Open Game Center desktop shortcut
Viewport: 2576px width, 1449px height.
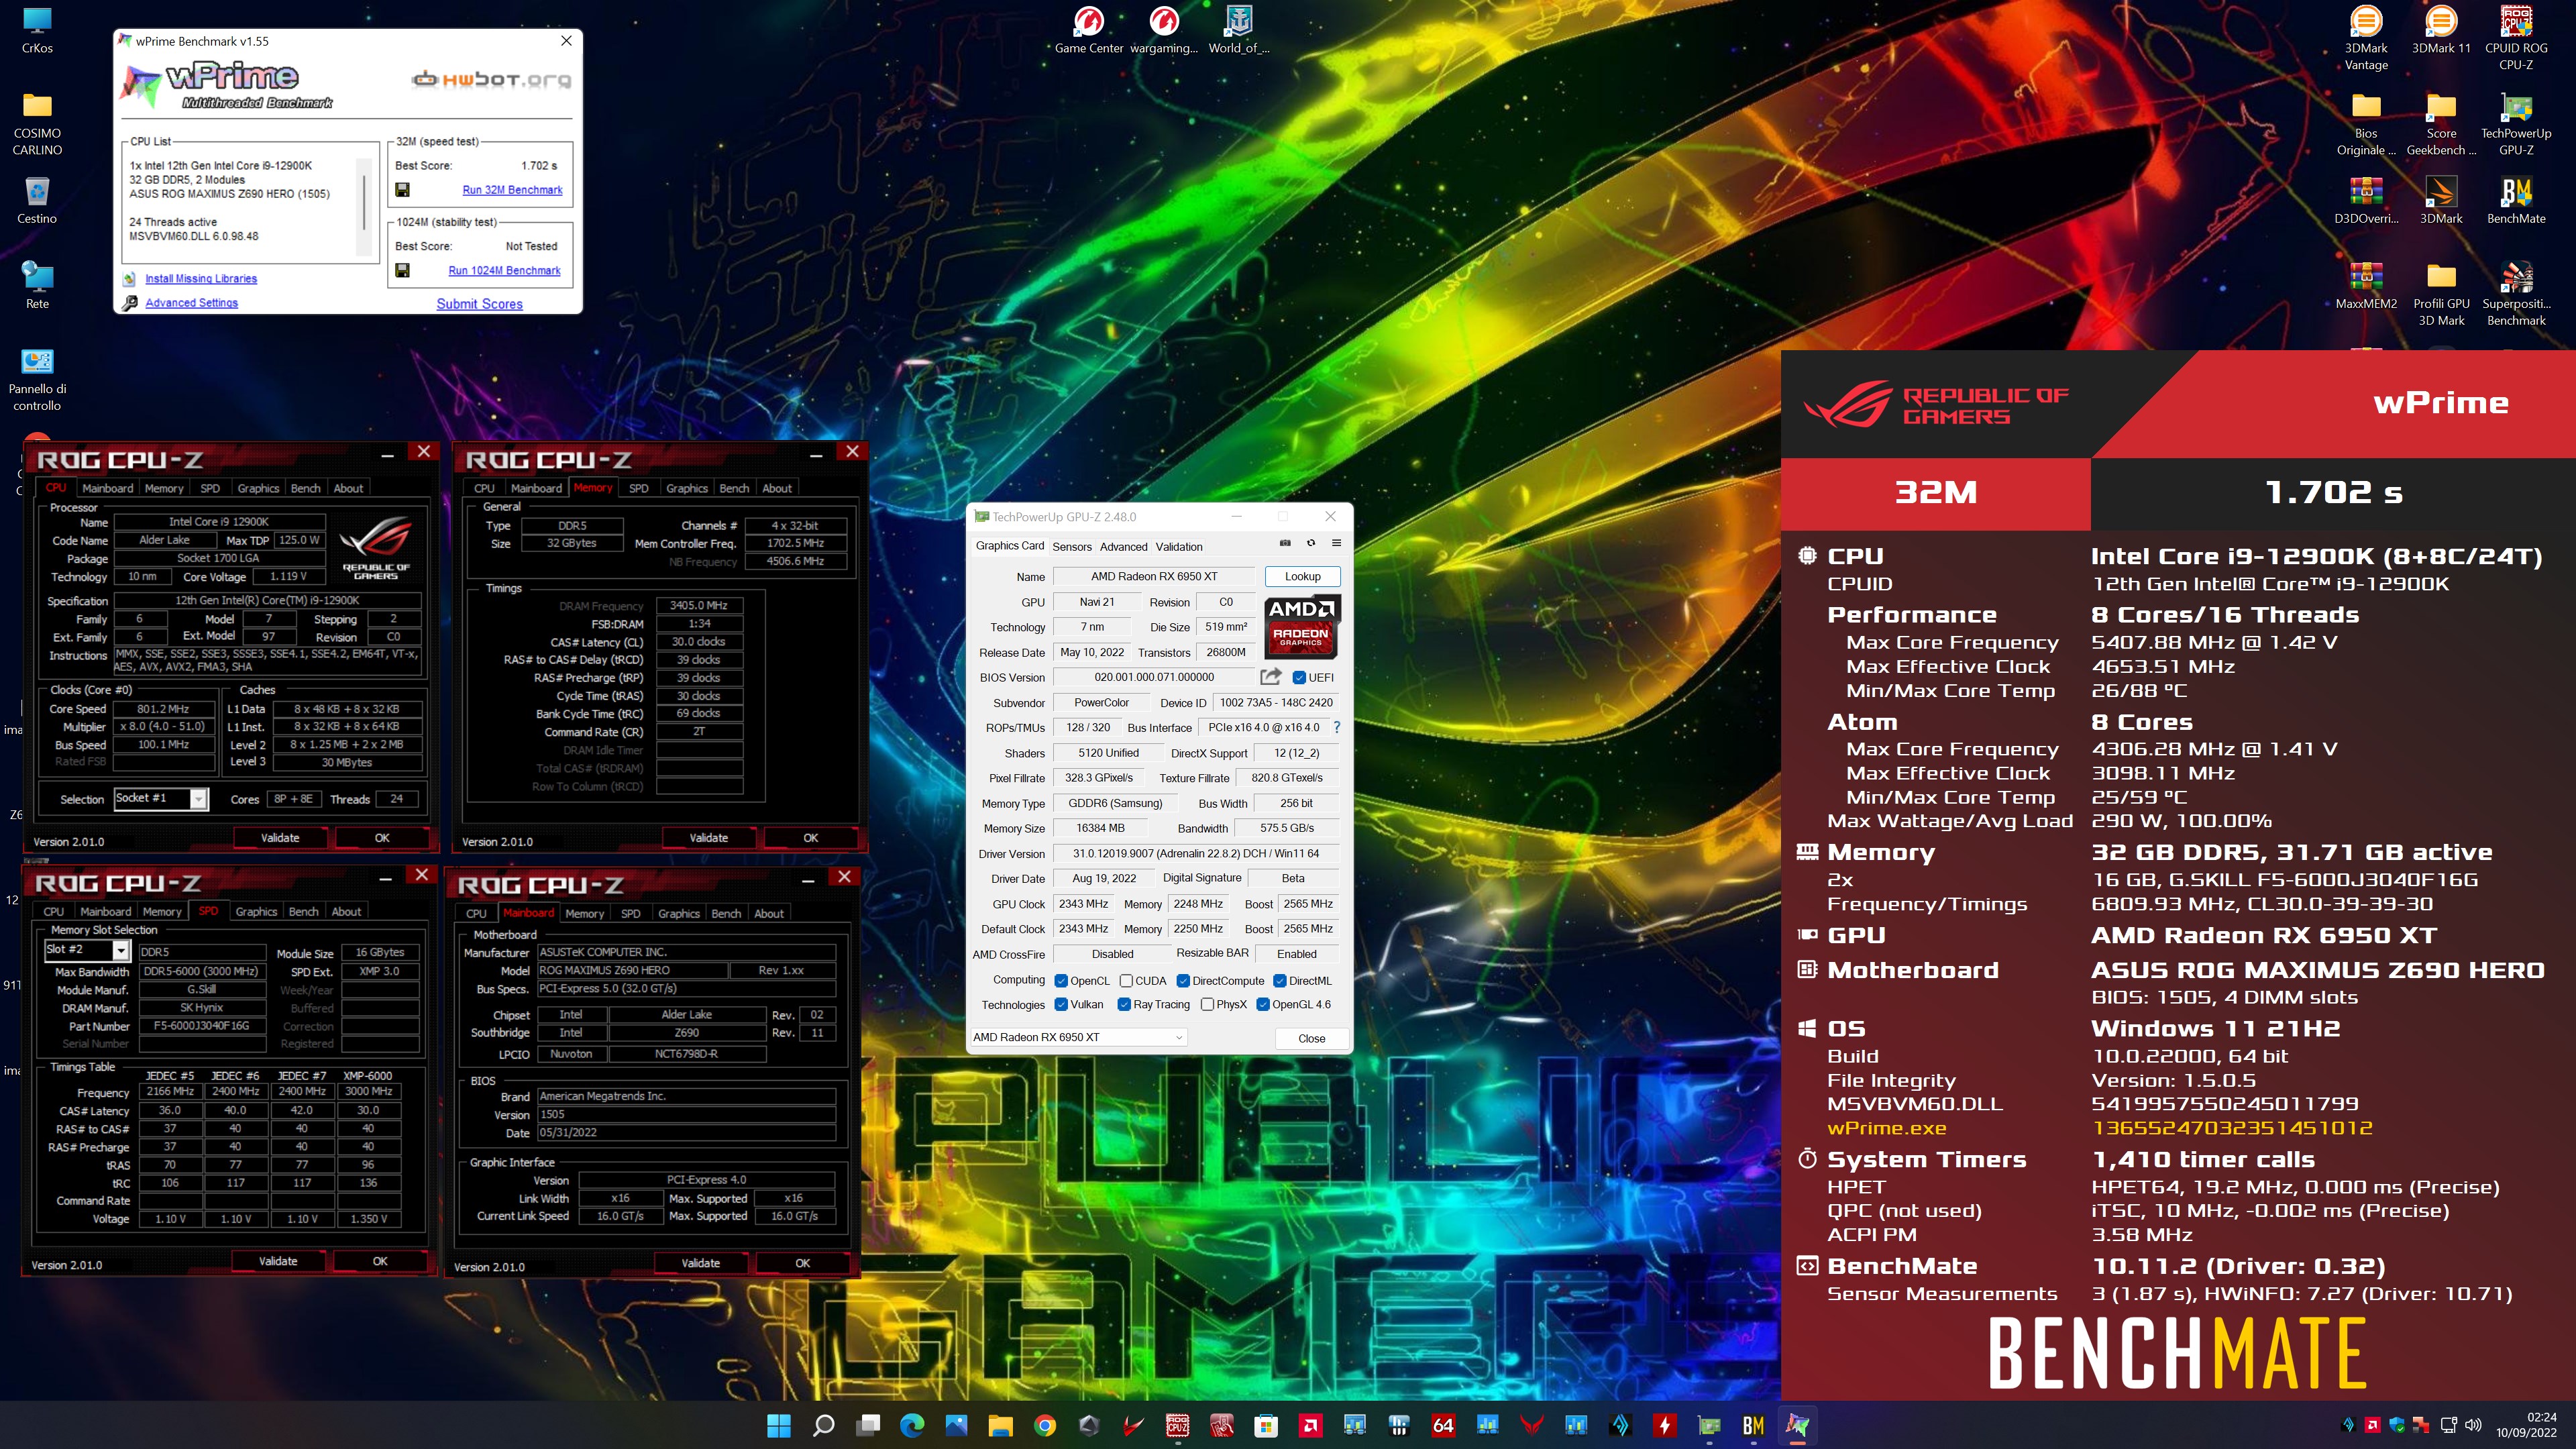(x=1089, y=30)
